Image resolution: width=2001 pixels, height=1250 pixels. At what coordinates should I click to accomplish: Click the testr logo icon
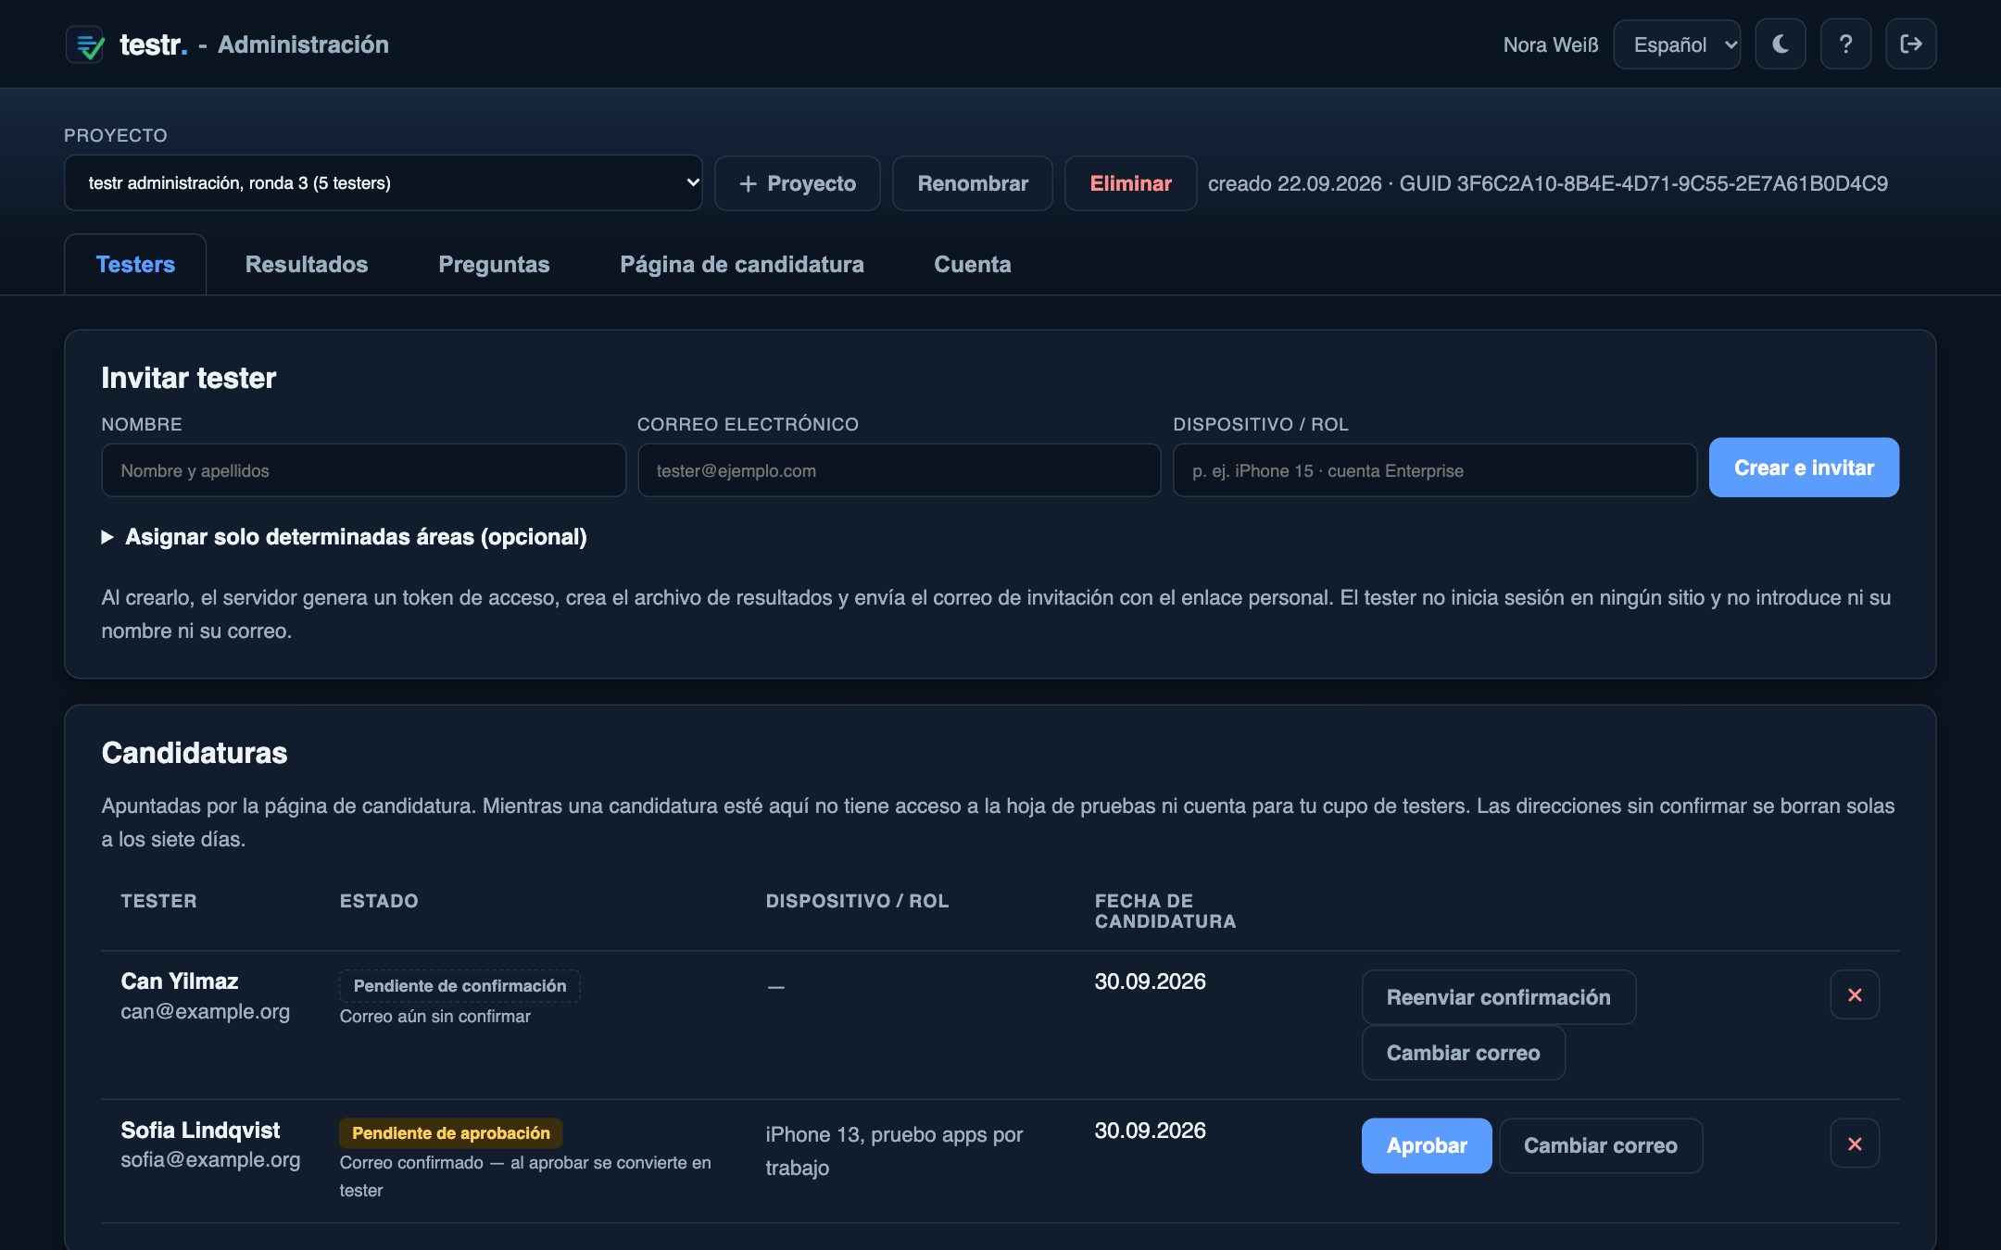(x=86, y=44)
